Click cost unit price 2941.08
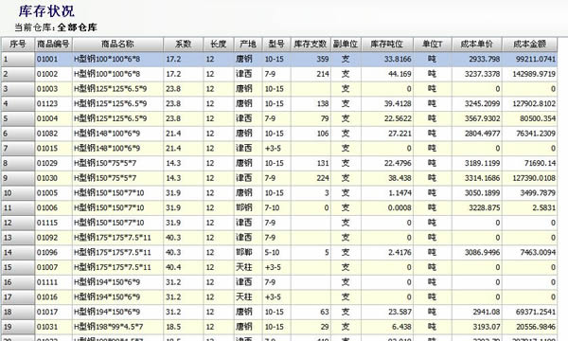 point(487,312)
